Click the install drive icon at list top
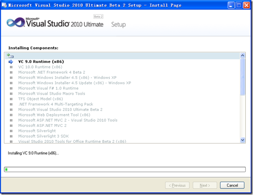Viewport: 253px width, 195px height. click(10, 56)
